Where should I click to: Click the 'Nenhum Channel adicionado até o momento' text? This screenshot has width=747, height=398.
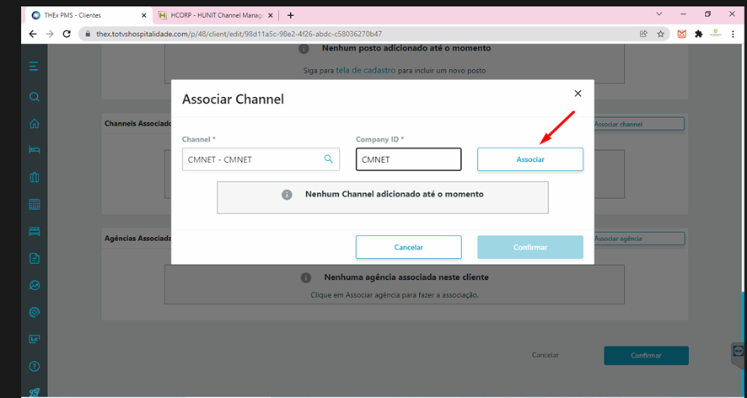coord(395,194)
